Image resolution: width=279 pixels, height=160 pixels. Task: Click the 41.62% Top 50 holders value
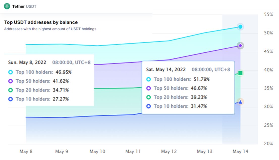(x=61, y=81)
